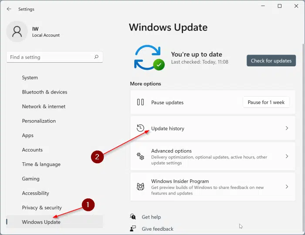Click the IW Local Account name
This screenshot has width=305, height=235.
pyautogui.click(x=46, y=32)
